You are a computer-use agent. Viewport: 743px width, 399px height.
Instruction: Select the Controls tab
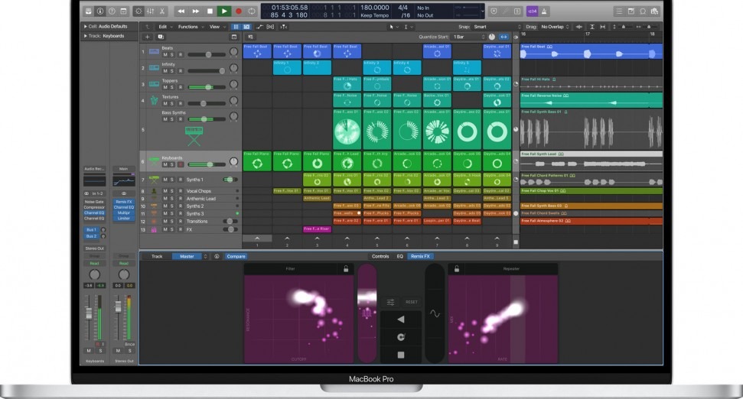(x=380, y=257)
